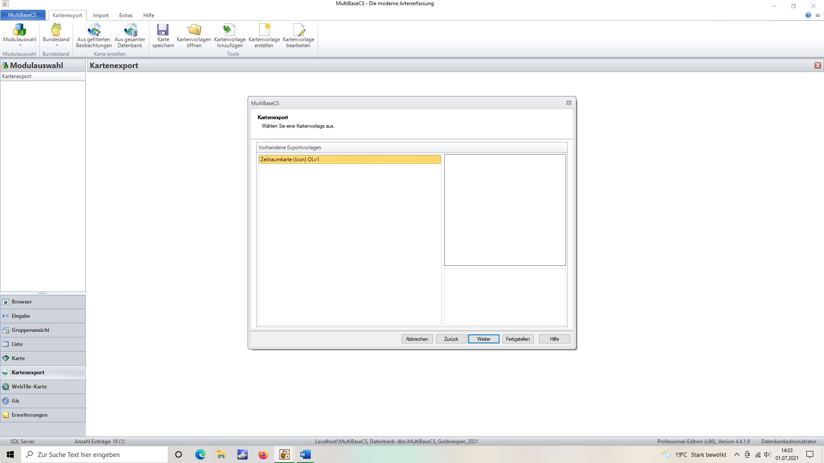Image resolution: width=824 pixels, height=463 pixels.
Task: Click the Datenbankadministrator status entry
Action: click(x=789, y=442)
